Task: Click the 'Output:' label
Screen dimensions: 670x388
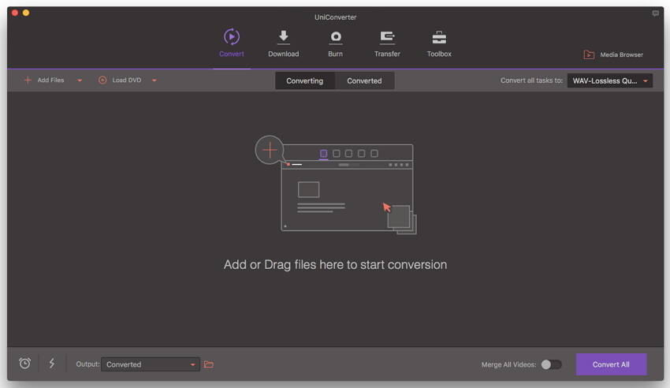Action: (x=87, y=364)
